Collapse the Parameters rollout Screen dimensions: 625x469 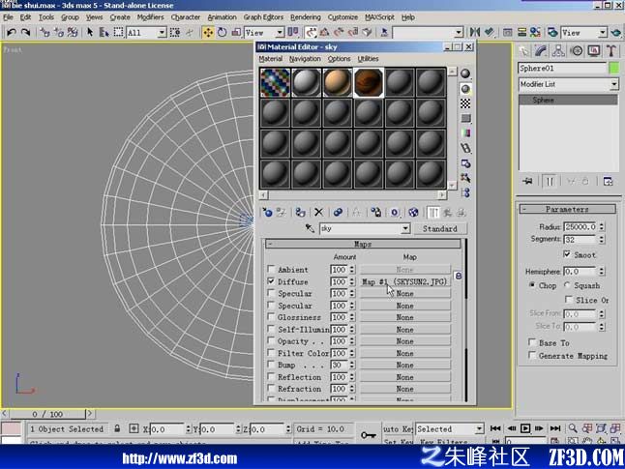(567, 209)
